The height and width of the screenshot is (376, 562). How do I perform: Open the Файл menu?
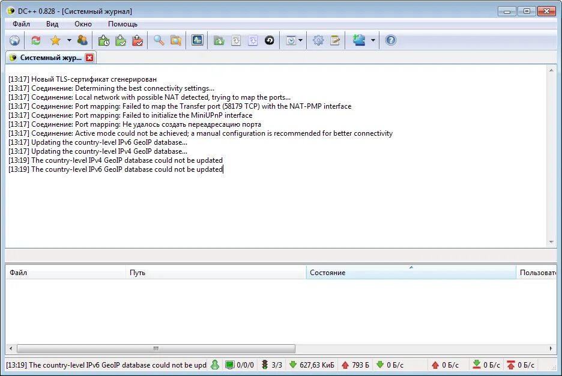click(21, 24)
